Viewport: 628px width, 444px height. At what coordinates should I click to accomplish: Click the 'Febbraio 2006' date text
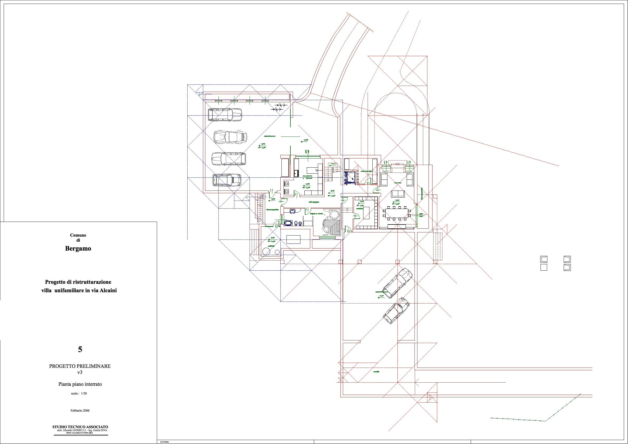[80, 410]
